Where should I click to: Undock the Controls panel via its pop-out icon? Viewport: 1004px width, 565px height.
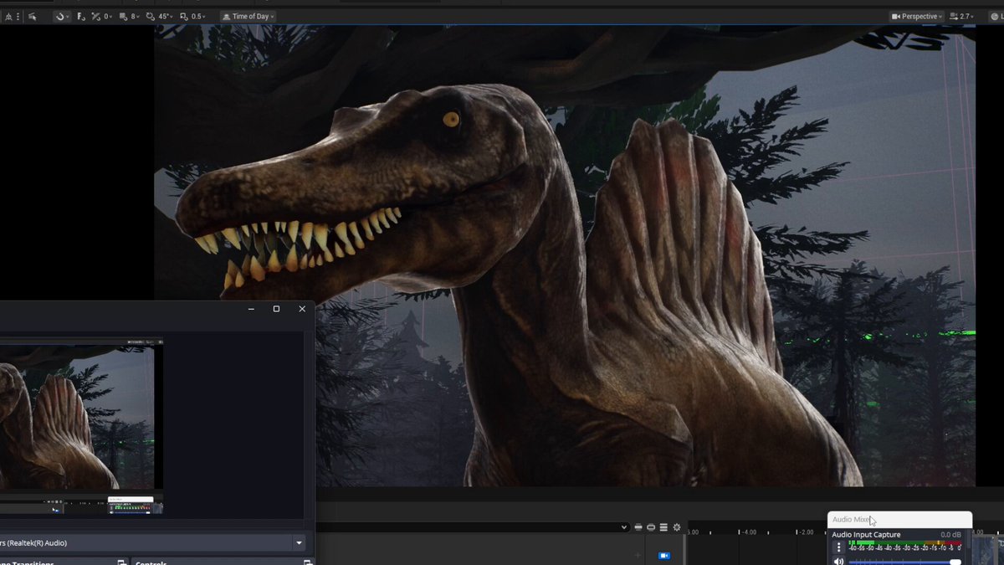(307, 563)
